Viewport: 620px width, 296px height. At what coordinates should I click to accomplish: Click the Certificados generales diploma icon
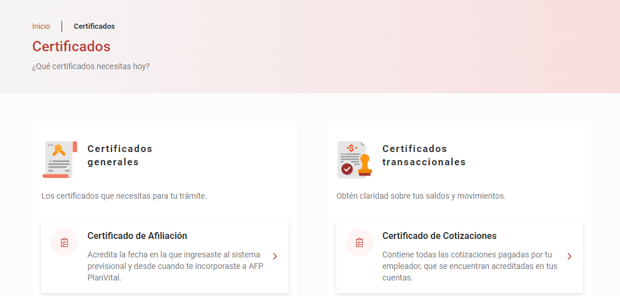click(x=60, y=159)
